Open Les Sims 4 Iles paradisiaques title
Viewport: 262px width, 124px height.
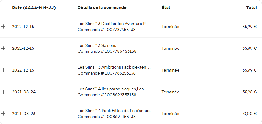coord(113,89)
